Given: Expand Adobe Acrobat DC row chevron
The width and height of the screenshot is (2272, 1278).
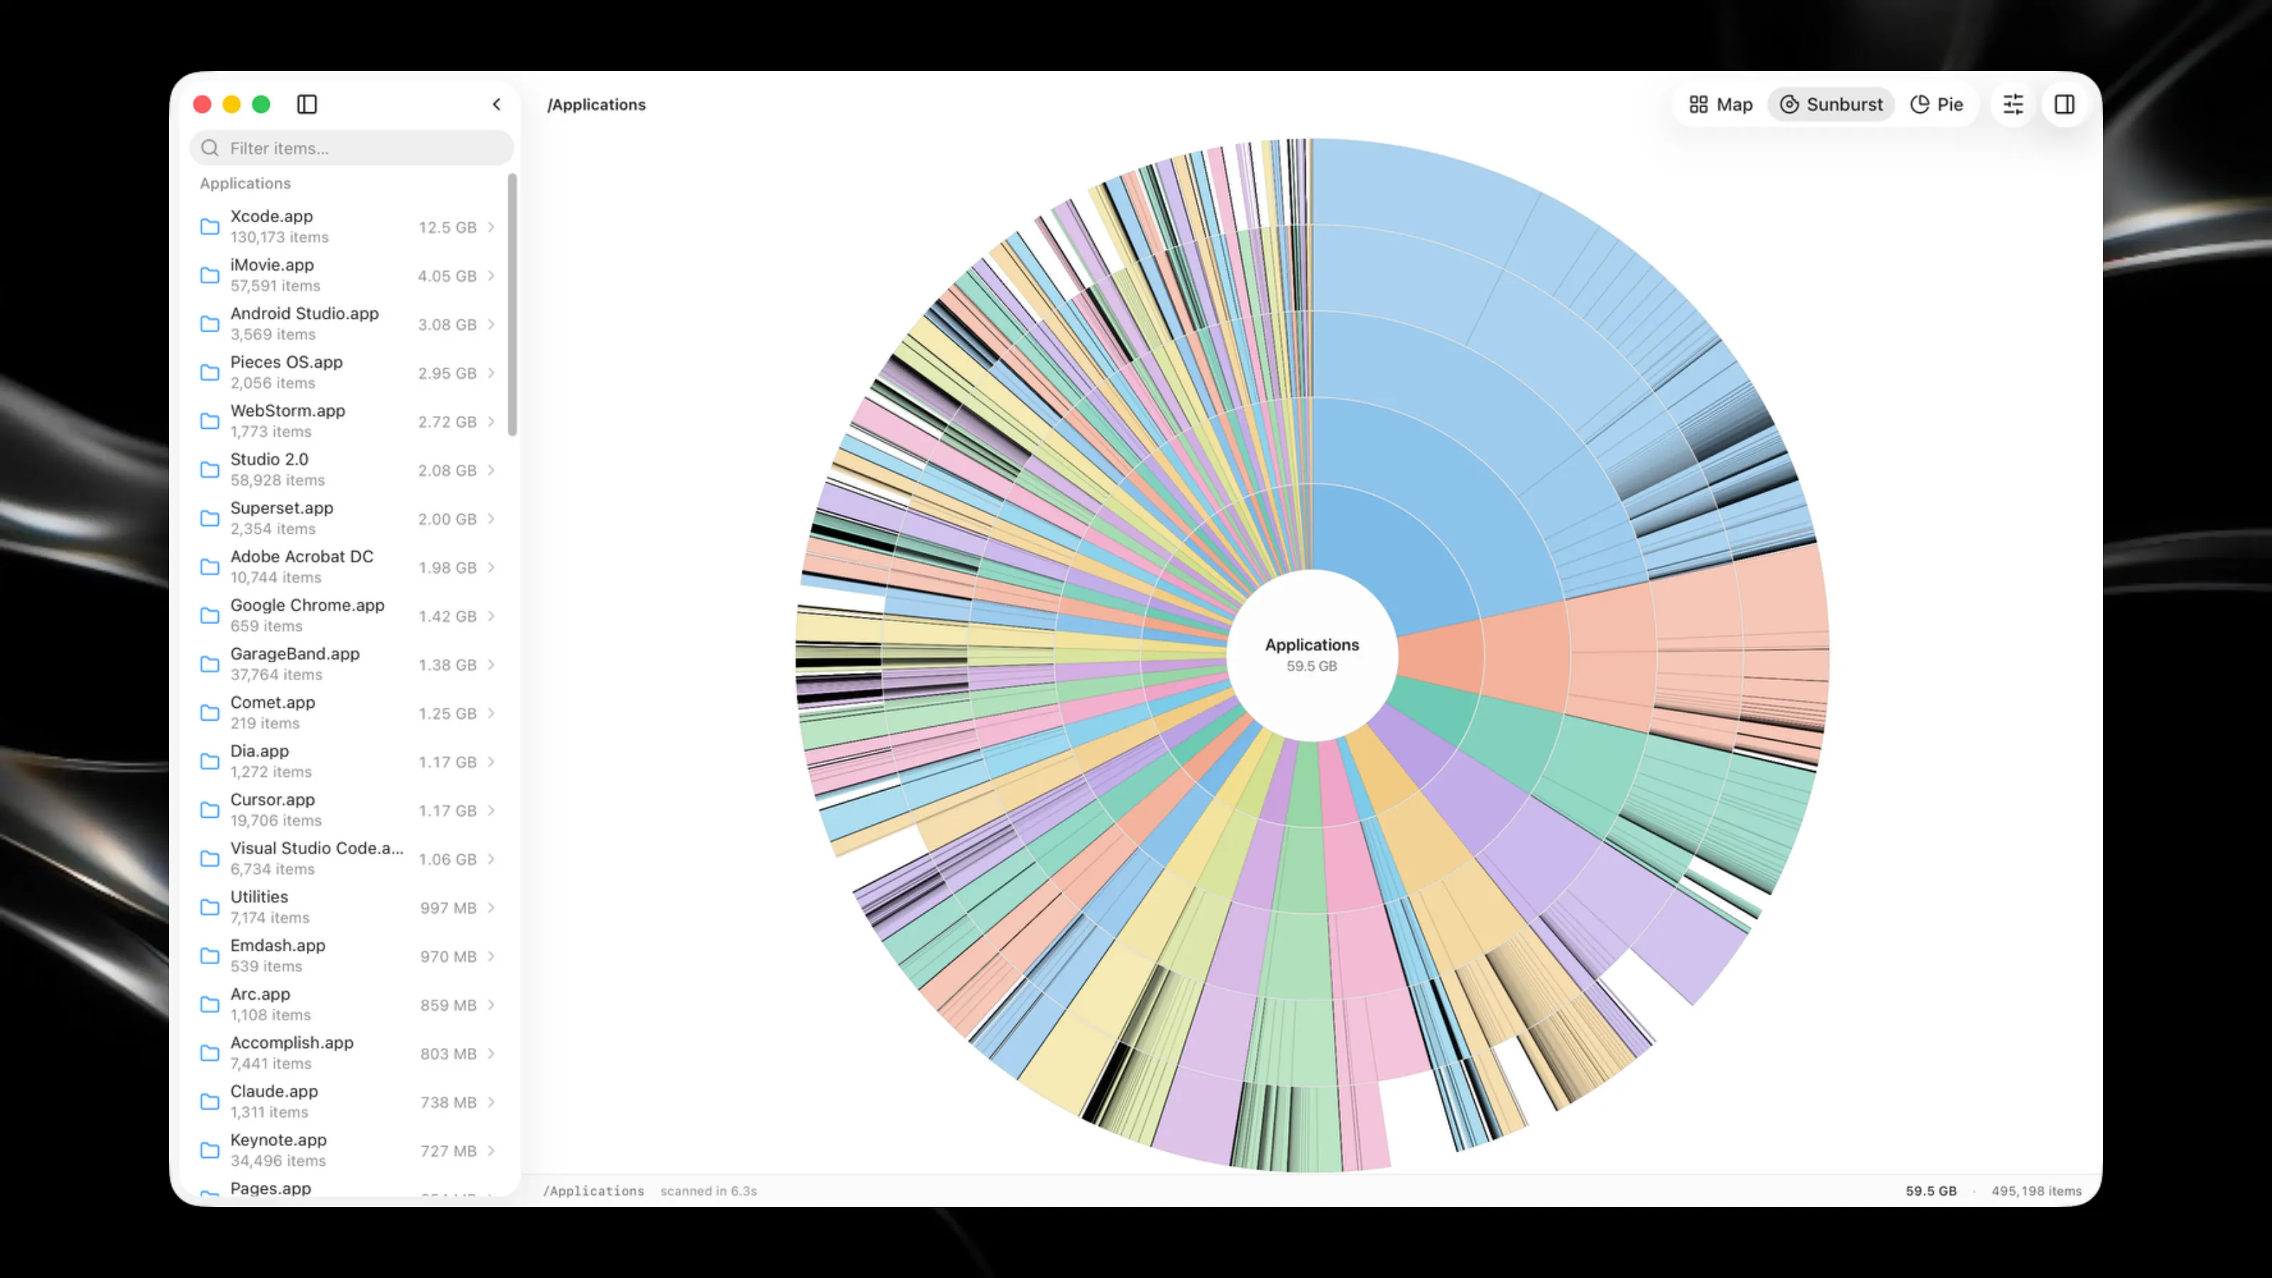Looking at the screenshot, I should pyautogui.click(x=491, y=567).
